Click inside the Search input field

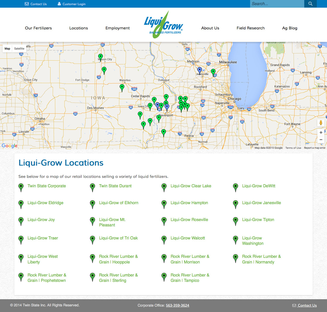click(277, 4)
